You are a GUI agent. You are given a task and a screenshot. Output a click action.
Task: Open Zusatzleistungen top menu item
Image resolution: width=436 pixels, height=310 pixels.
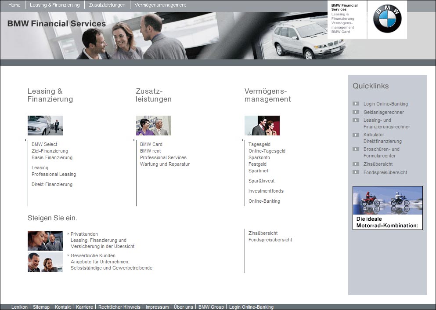pyautogui.click(x=107, y=5)
